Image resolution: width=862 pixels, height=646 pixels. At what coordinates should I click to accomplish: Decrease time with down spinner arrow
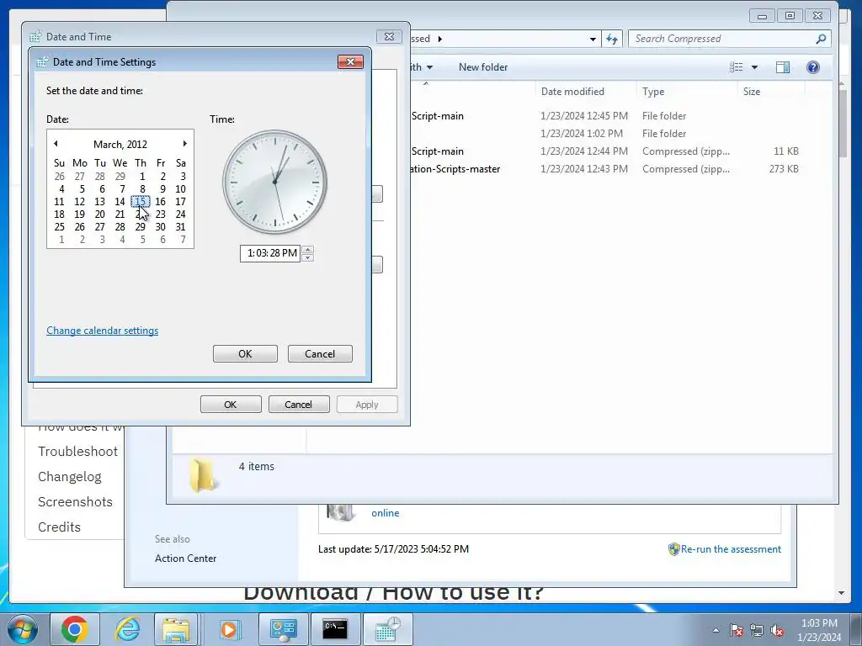tap(308, 257)
